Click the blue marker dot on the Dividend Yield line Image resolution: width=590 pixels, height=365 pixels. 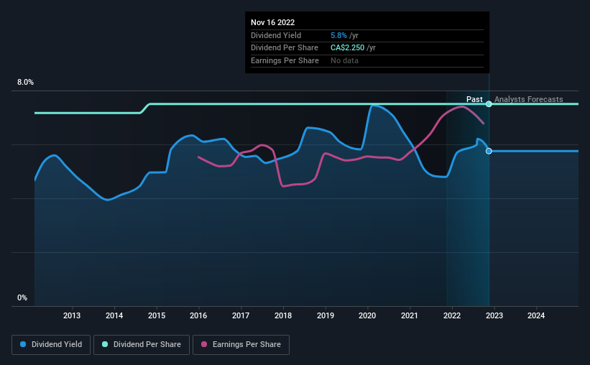[x=489, y=151]
